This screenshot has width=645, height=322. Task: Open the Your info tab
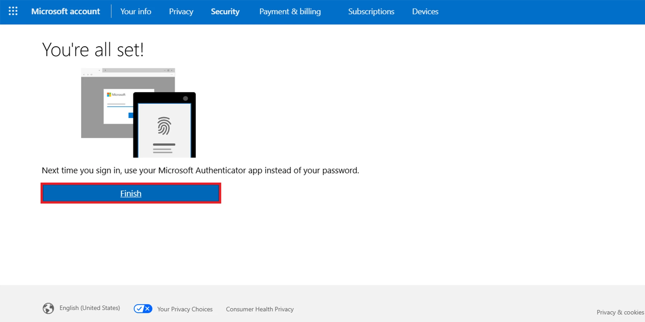(x=136, y=11)
